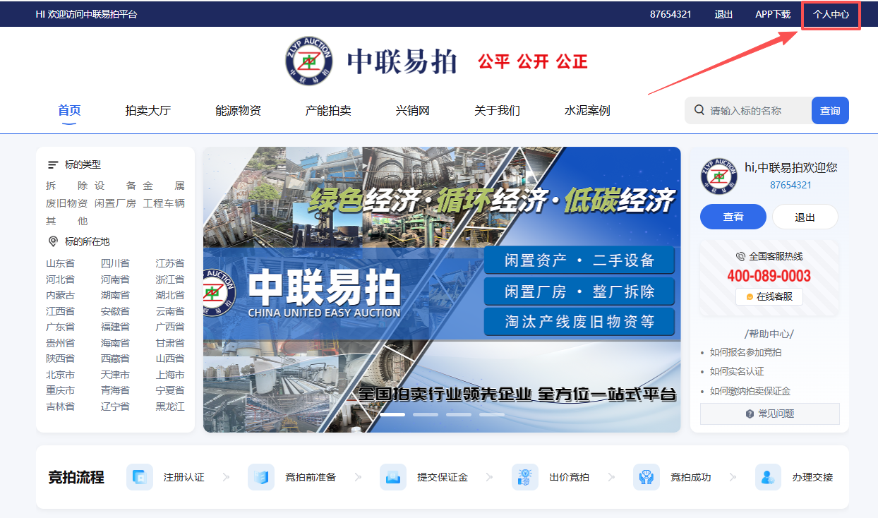Click the 出价竞拍 step icon
Viewport: 878px width, 518px height.
pos(525,477)
